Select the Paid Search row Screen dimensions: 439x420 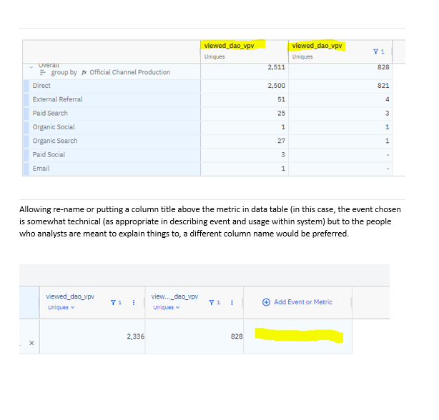click(x=112, y=114)
